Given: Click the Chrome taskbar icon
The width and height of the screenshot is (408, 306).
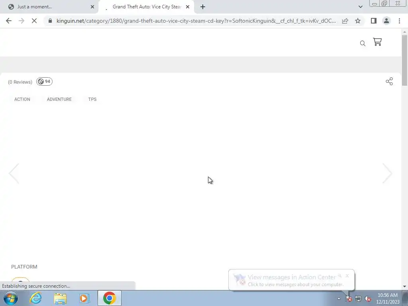Looking at the screenshot, I should click(110, 298).
